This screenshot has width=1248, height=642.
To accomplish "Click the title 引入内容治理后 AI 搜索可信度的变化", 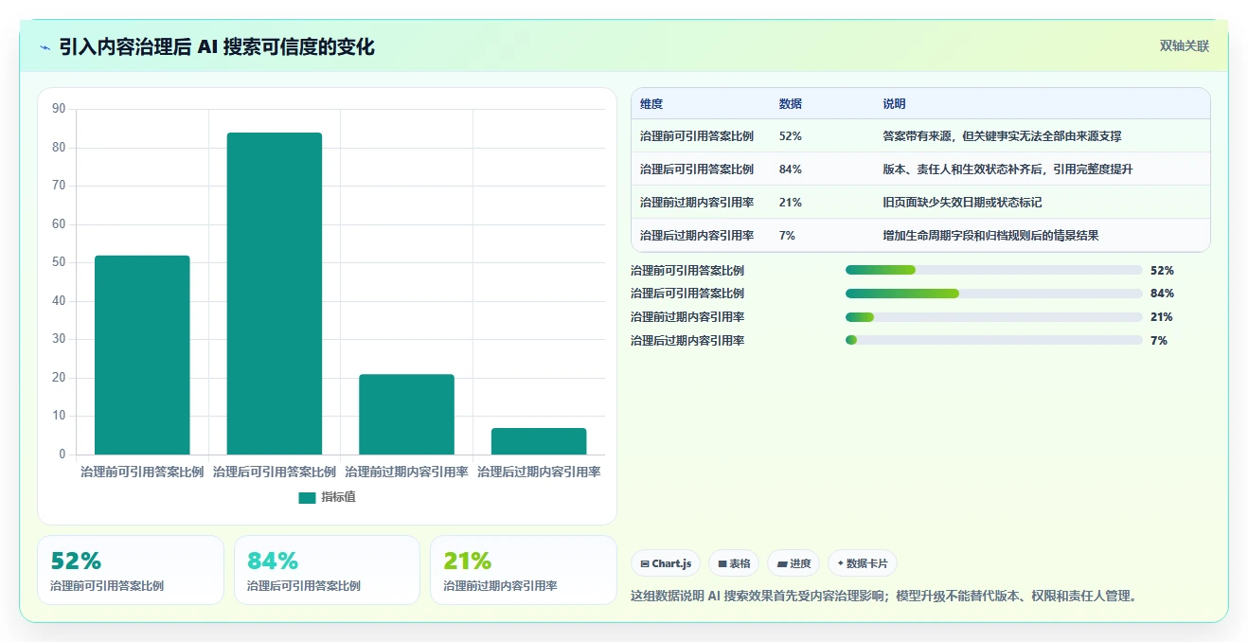I will coord(217,47).
